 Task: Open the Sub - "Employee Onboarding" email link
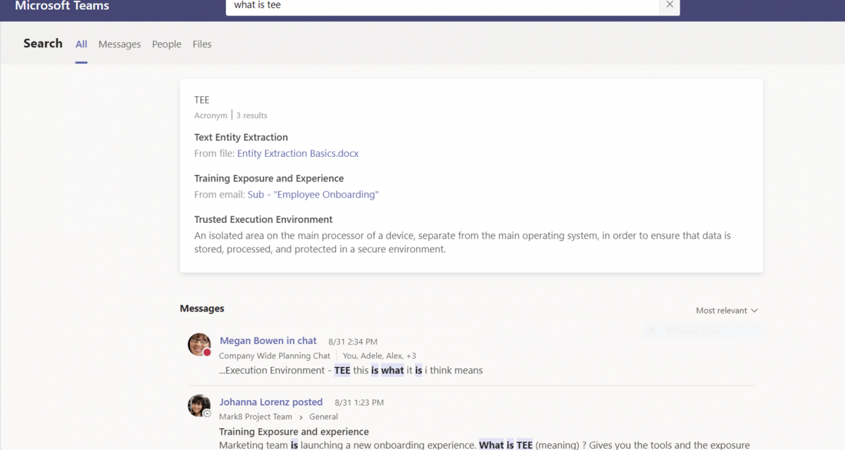[313, 195]
